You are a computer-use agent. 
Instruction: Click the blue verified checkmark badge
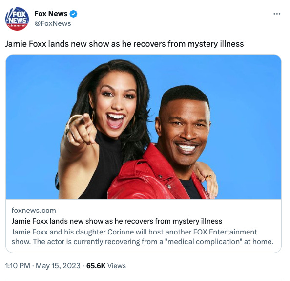click(73, 14)
